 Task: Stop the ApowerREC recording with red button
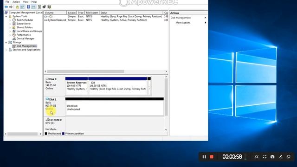(212, 157)
